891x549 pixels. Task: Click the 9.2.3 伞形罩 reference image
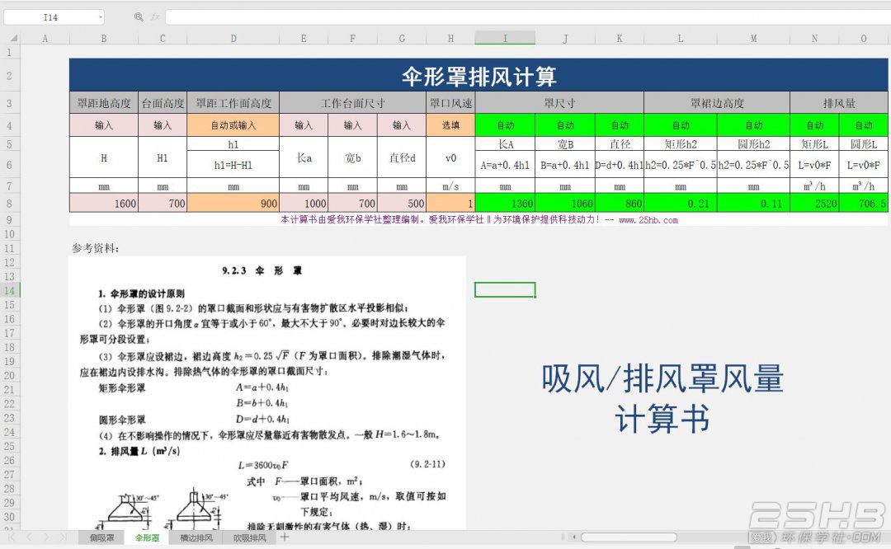[267, 393]
